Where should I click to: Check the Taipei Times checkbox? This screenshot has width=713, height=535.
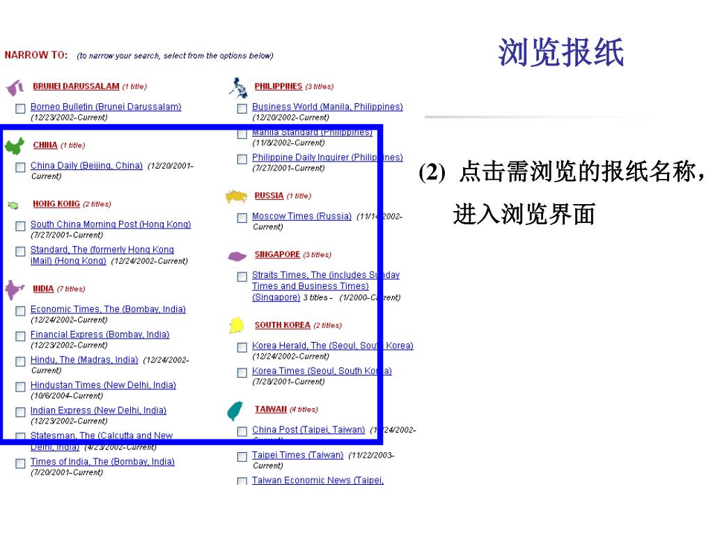tap(242, 457)
